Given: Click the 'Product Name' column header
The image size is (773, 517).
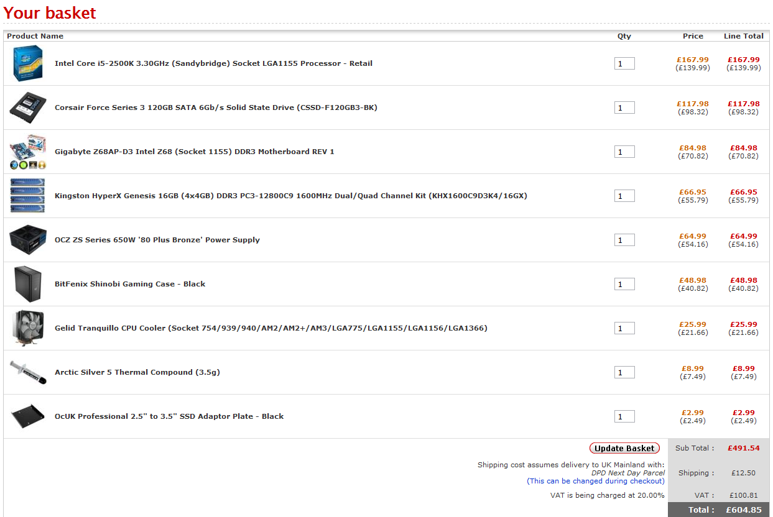Looking at the screenshot, I should 35,36.
